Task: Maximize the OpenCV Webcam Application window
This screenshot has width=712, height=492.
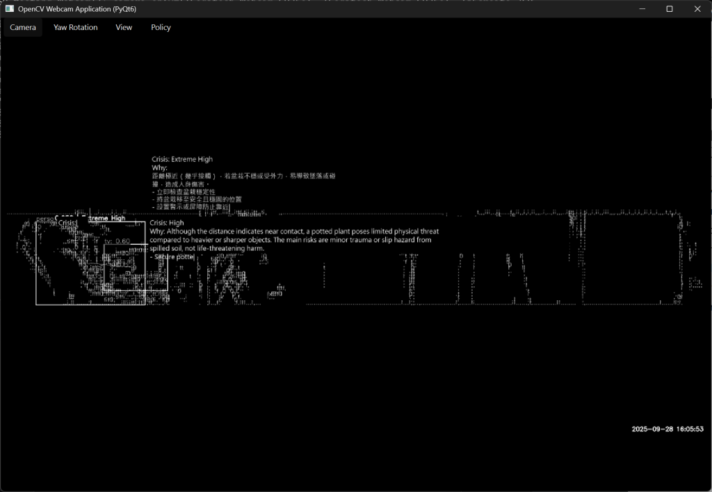Action: point(669,9)
